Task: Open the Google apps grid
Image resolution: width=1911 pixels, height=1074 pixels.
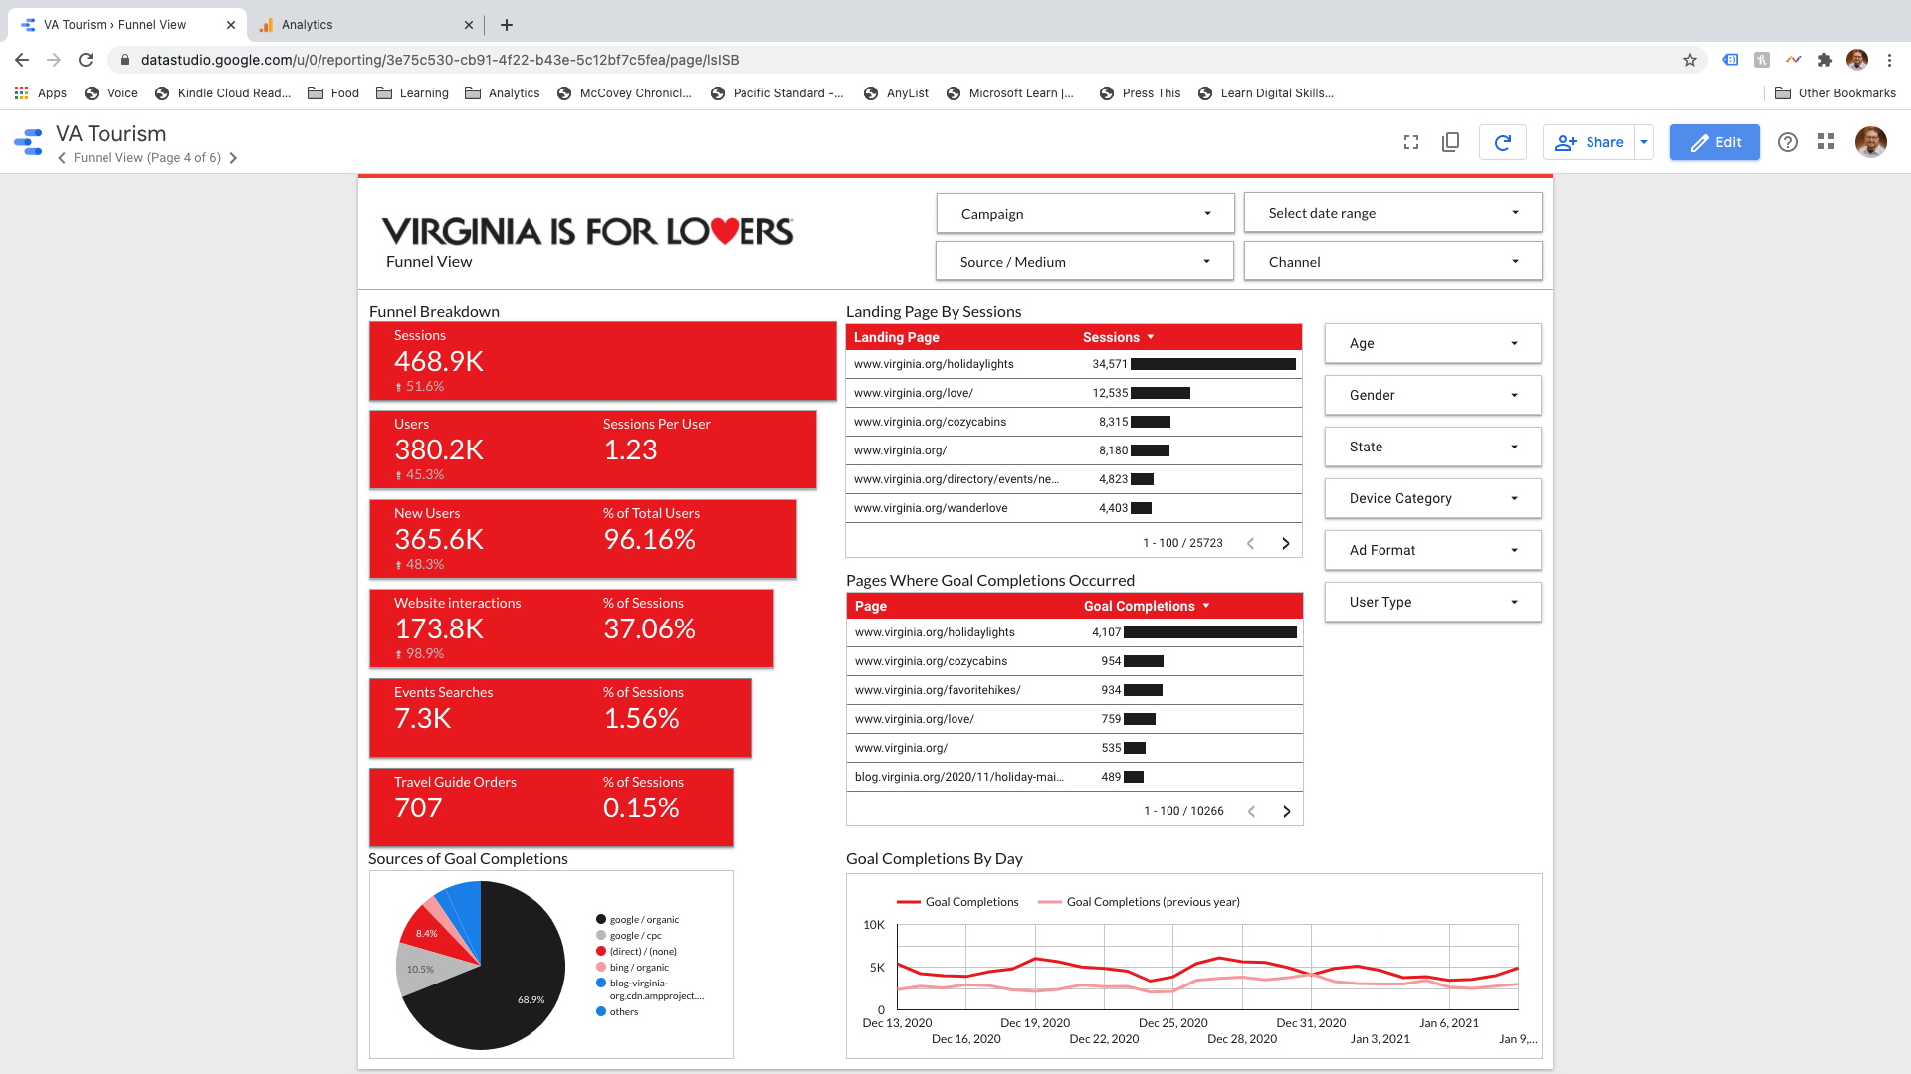Action: (1826, 142)
